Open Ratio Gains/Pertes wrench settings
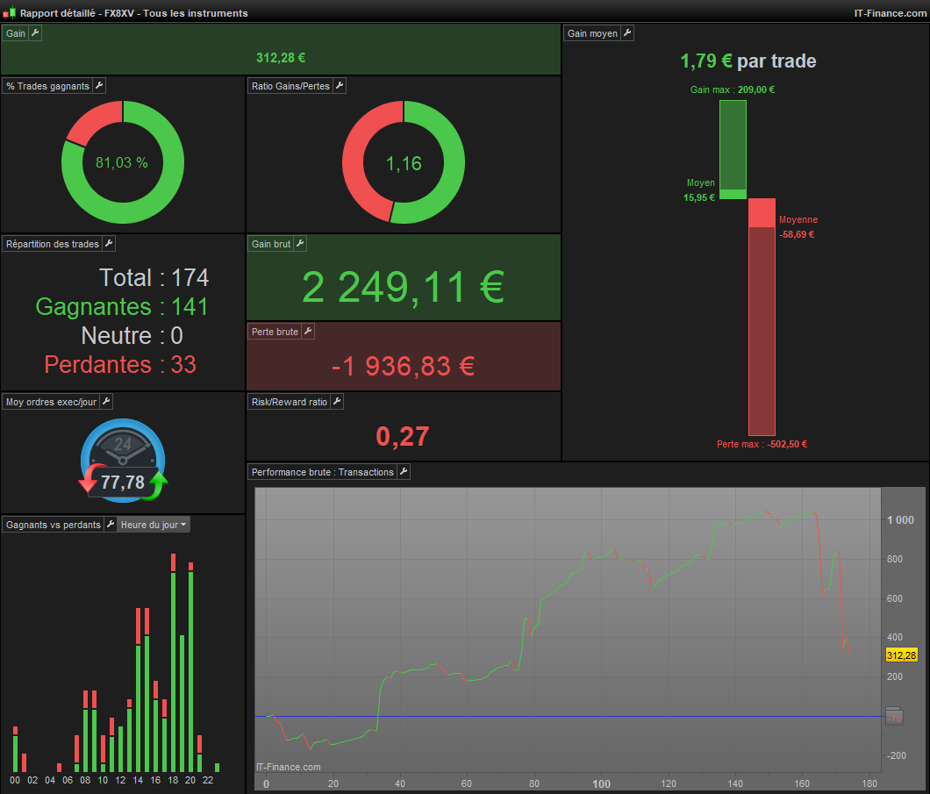Screen dimensions: 930x794 point(340,86)
